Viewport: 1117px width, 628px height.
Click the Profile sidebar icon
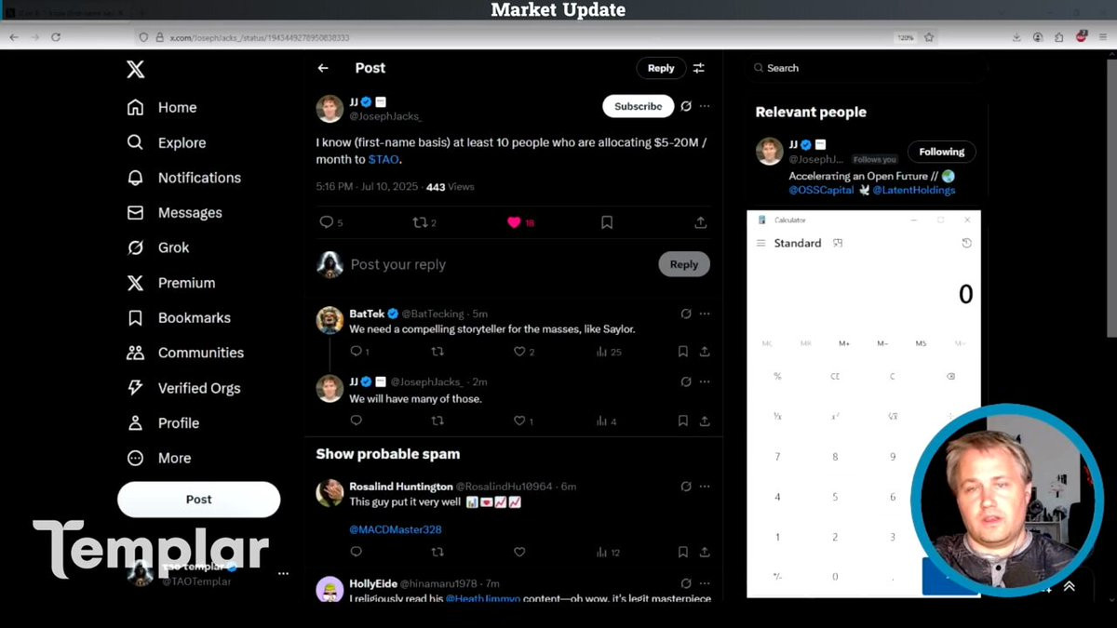(x=135, y=422)
